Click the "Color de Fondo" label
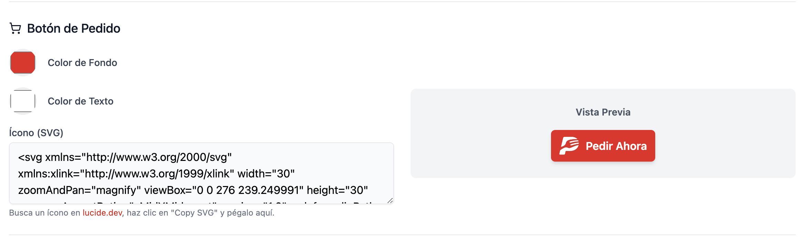The width and height of the screenshot is (806, 251). tap(82, 63)
